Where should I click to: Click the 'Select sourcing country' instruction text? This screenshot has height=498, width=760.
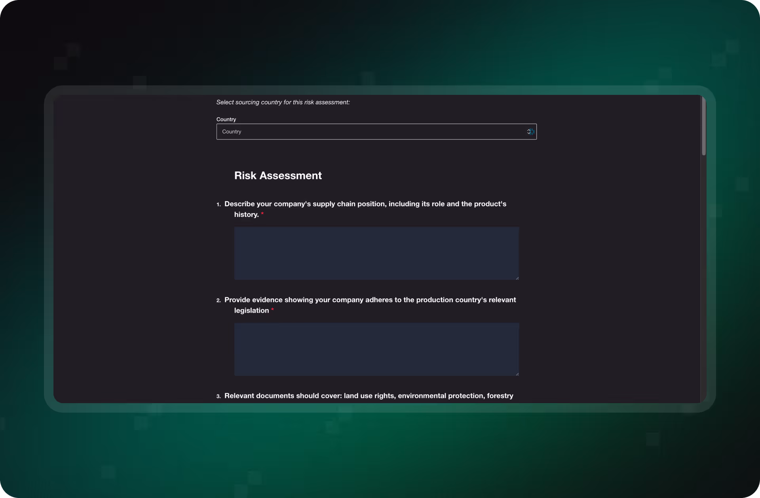[283, 102]
